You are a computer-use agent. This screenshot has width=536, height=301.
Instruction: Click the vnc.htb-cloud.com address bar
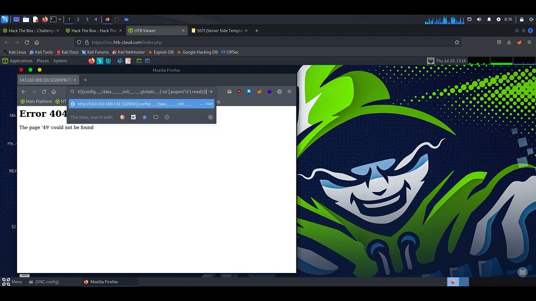point(268,42)
